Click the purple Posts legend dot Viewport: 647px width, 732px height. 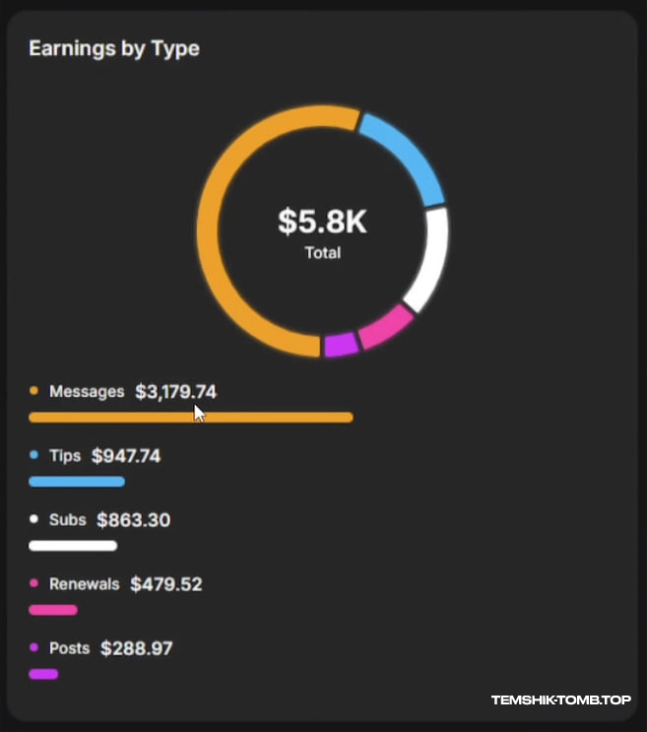pyautogui.click(x=34, y=647)
